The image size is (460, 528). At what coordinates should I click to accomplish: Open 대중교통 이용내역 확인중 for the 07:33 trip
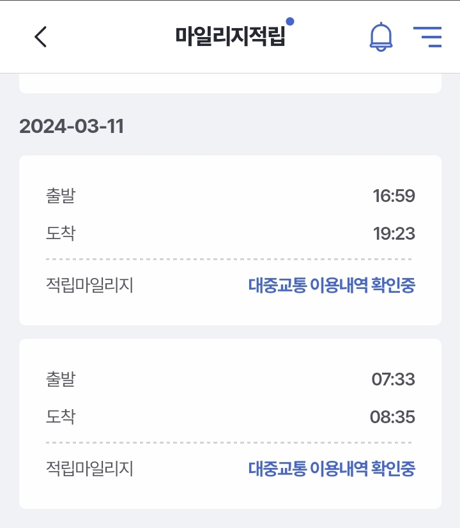pos(332,469)
